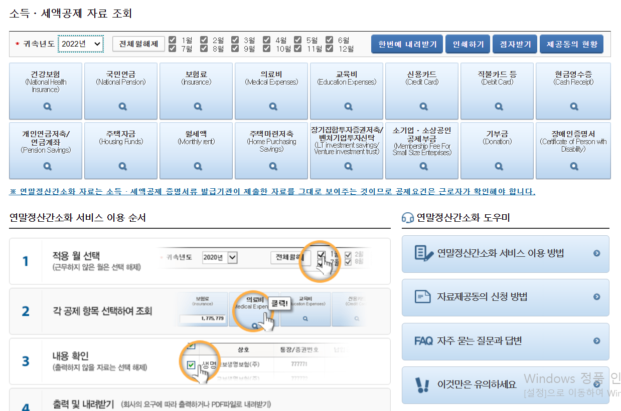Open the 신용카드 (Credit Card) category
This screenshot has width=621, height=411.
422,91
